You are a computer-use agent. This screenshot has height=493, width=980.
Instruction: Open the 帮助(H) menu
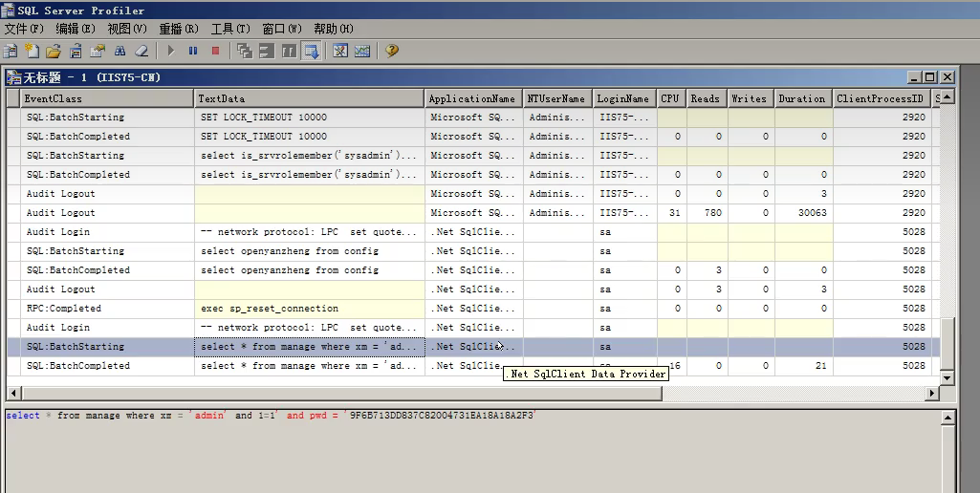pos(334,29)
